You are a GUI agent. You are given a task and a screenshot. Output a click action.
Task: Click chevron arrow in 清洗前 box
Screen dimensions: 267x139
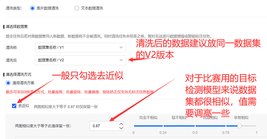(121, 47)
